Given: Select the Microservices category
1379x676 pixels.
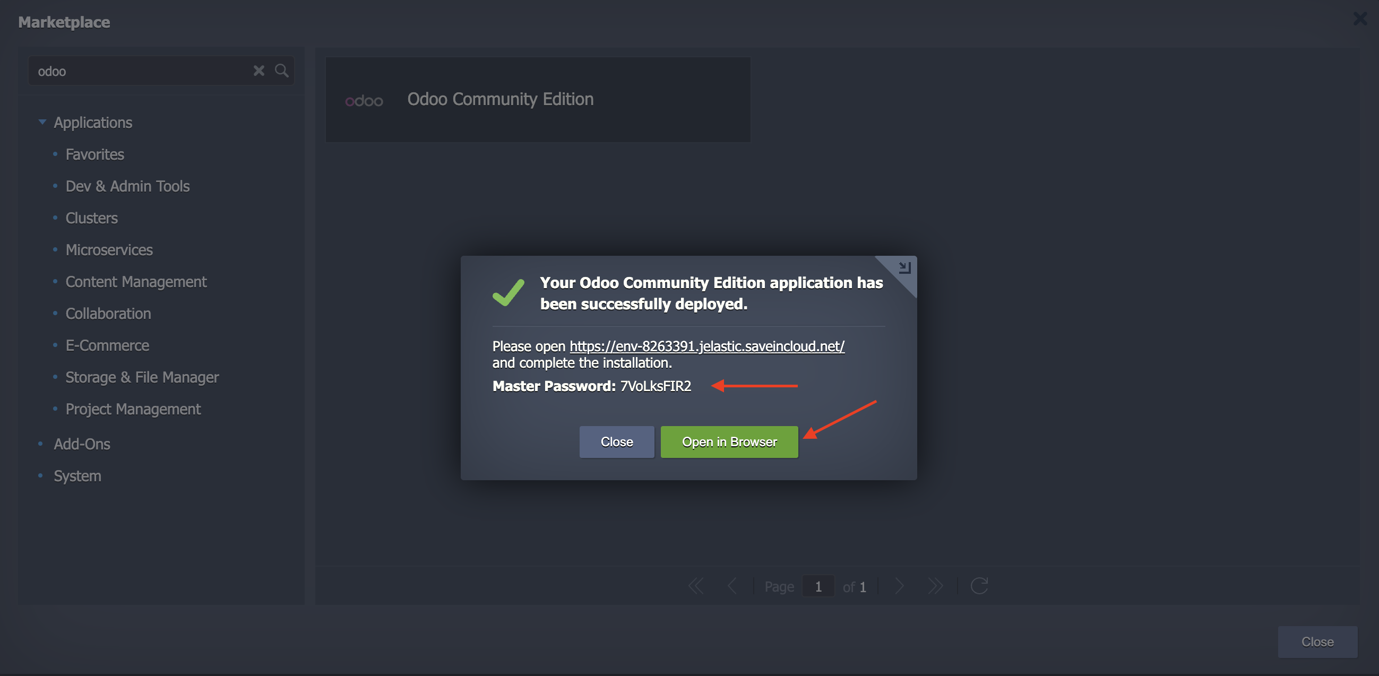Looking at the screenshot, I should (109, 250).
